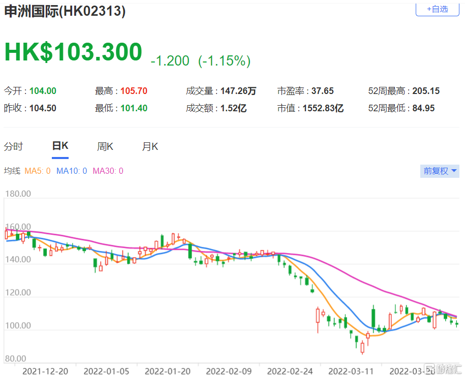Screen dimensions: 465x378
Task: Click the MA30: 0 indicator label
Action: click(108, 171)
